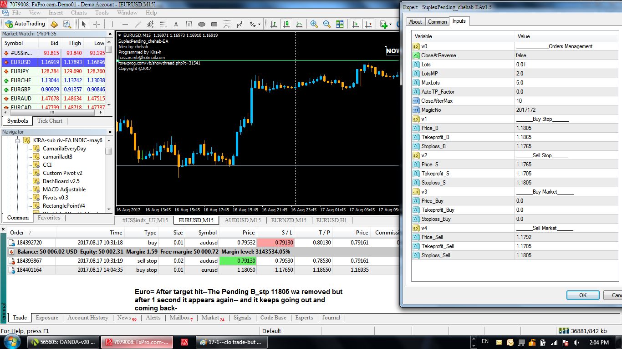622x349 pixels.
Task: Open the File menu
Action: [x=16, y=13]
